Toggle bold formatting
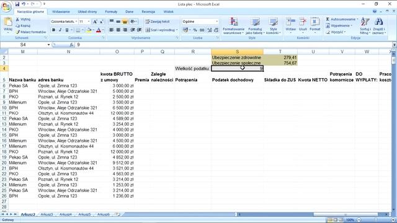Screen dimensions: 397x223 pos(53,30)
